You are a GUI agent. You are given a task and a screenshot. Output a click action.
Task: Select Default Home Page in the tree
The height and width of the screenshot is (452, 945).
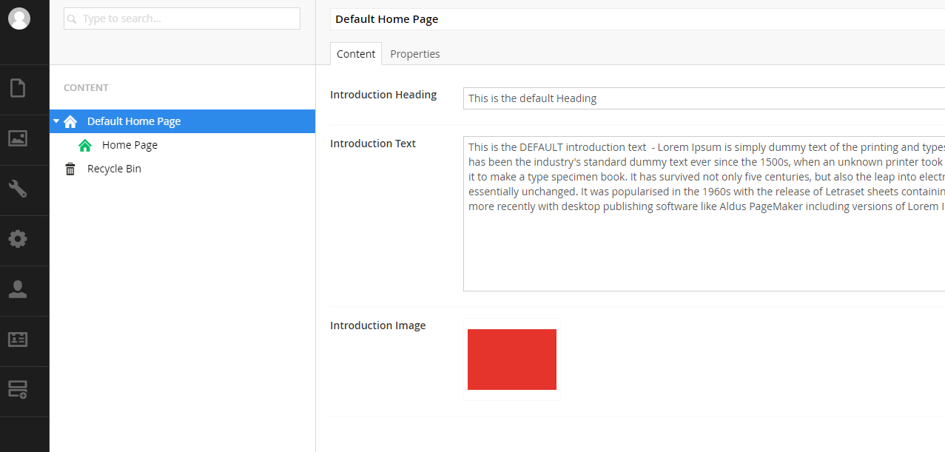(134, 121)
